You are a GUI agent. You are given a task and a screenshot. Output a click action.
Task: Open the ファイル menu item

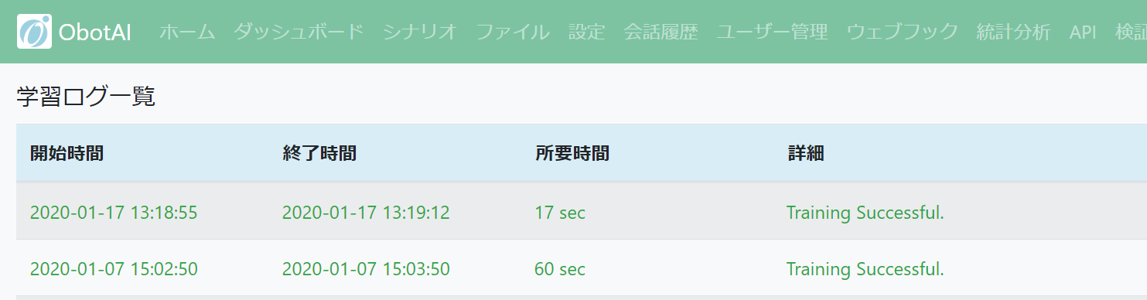coord(513,32)
